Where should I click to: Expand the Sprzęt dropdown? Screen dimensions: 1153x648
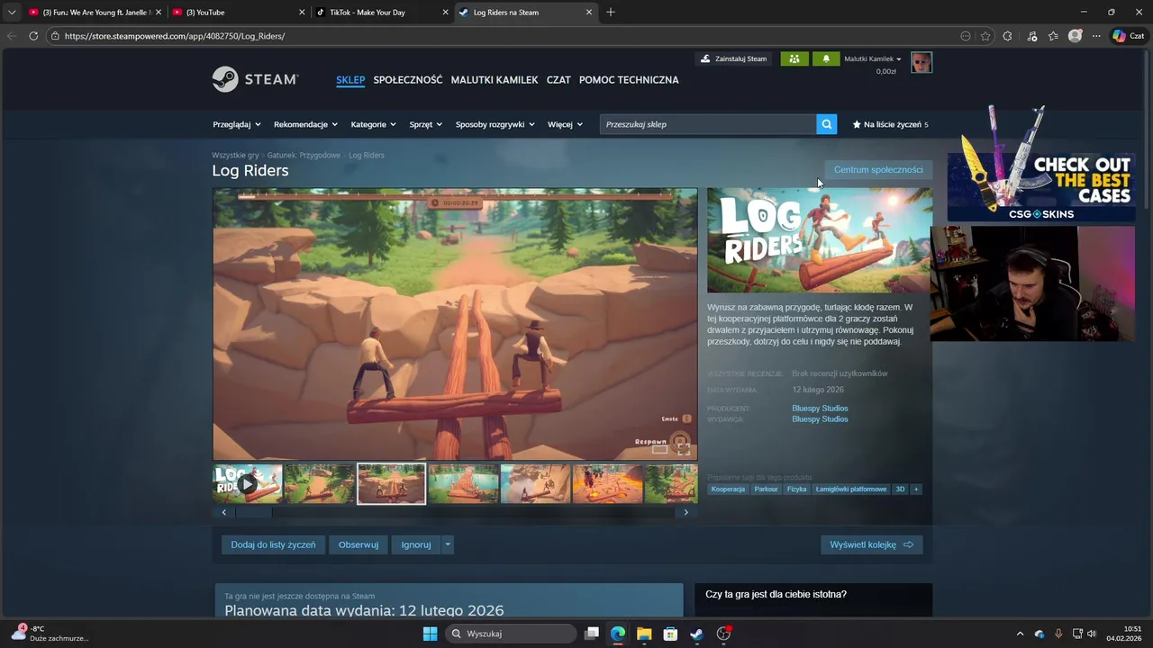point(425,124)
